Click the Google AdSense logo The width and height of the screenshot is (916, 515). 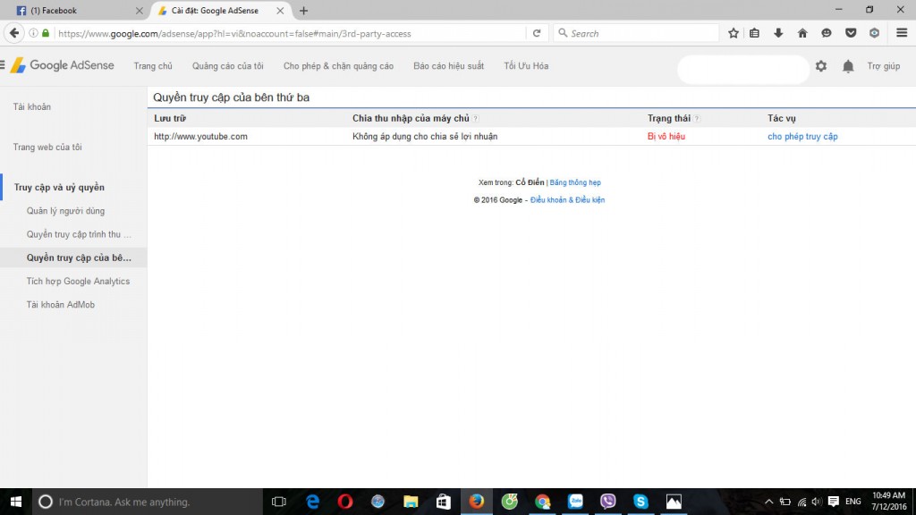click(x=63, y=65)
